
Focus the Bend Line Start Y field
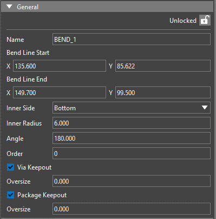(163, 66)
